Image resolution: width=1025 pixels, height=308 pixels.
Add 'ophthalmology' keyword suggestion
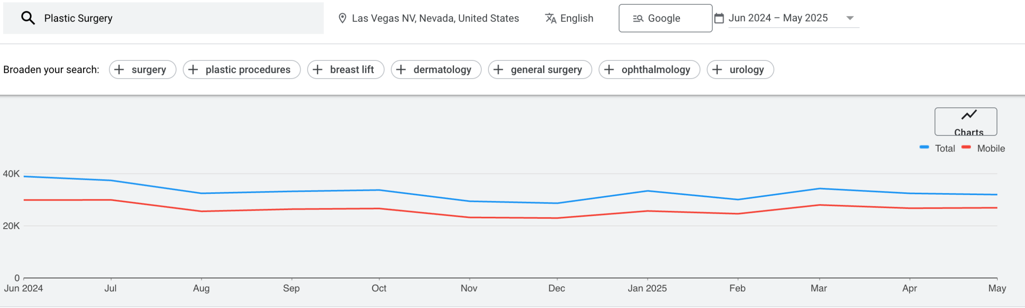click(x=649, y=70)
